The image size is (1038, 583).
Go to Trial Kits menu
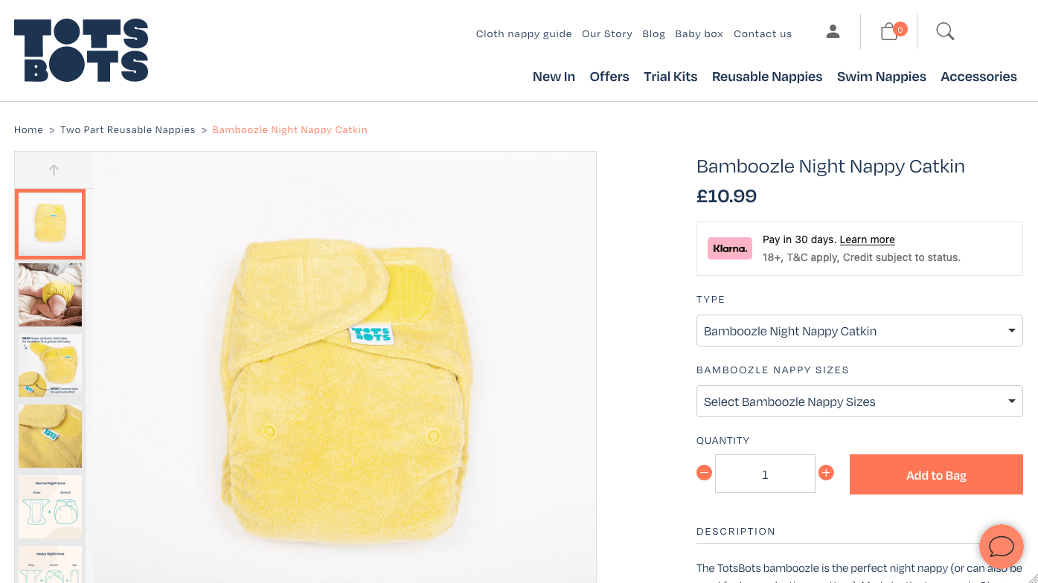click(670, 77)
